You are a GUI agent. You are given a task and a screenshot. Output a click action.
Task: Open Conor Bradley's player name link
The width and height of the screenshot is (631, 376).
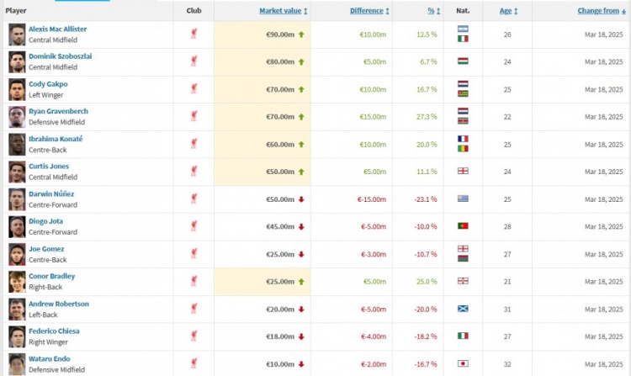pyautogui.click(x=52, y=276)
